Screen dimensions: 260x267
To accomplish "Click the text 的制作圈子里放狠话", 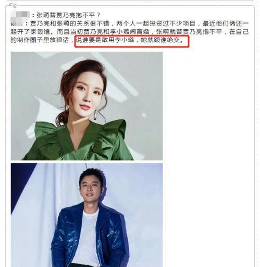I will [x=40, y=40].
